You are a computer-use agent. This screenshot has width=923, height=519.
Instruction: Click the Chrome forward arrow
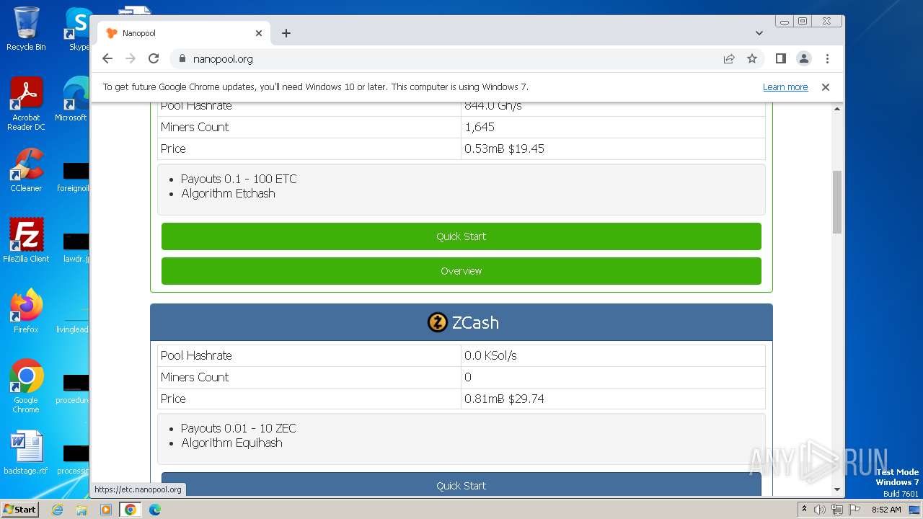[x=131, y=59]
